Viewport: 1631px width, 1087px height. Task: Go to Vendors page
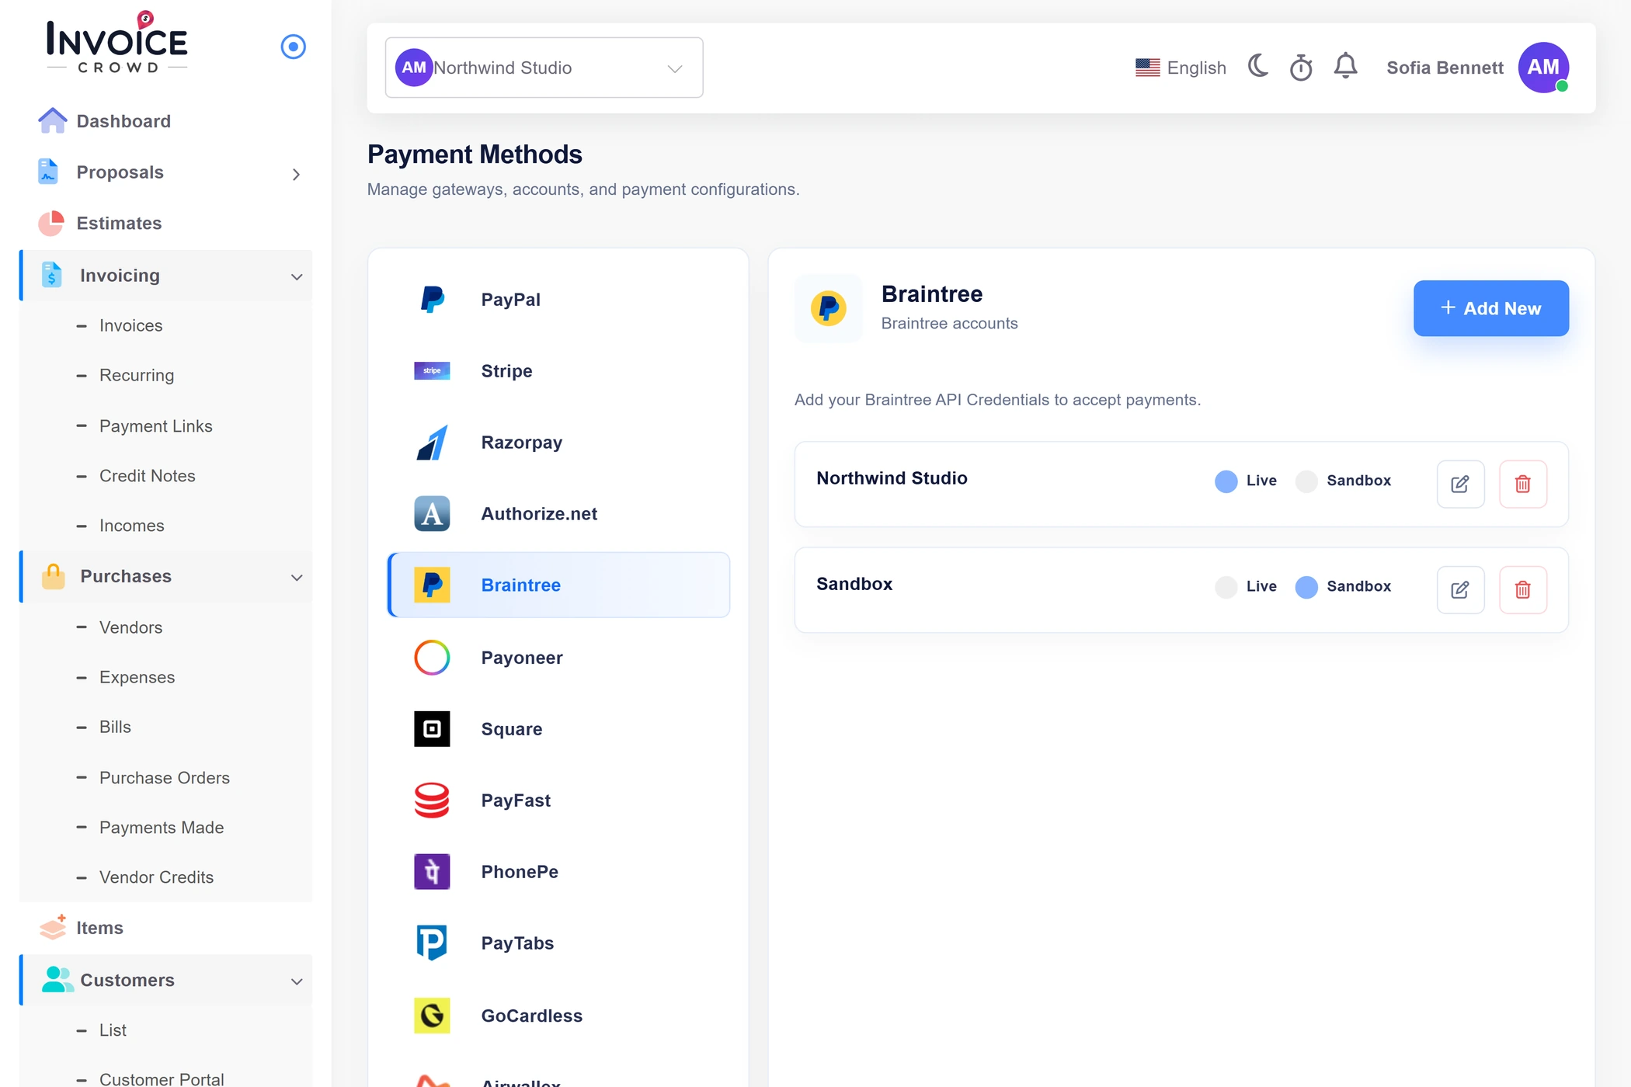tap(130, 627)
